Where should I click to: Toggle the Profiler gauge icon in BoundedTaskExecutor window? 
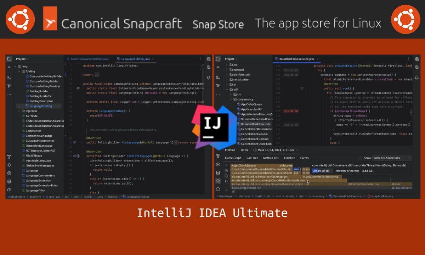tap(218, 181)
